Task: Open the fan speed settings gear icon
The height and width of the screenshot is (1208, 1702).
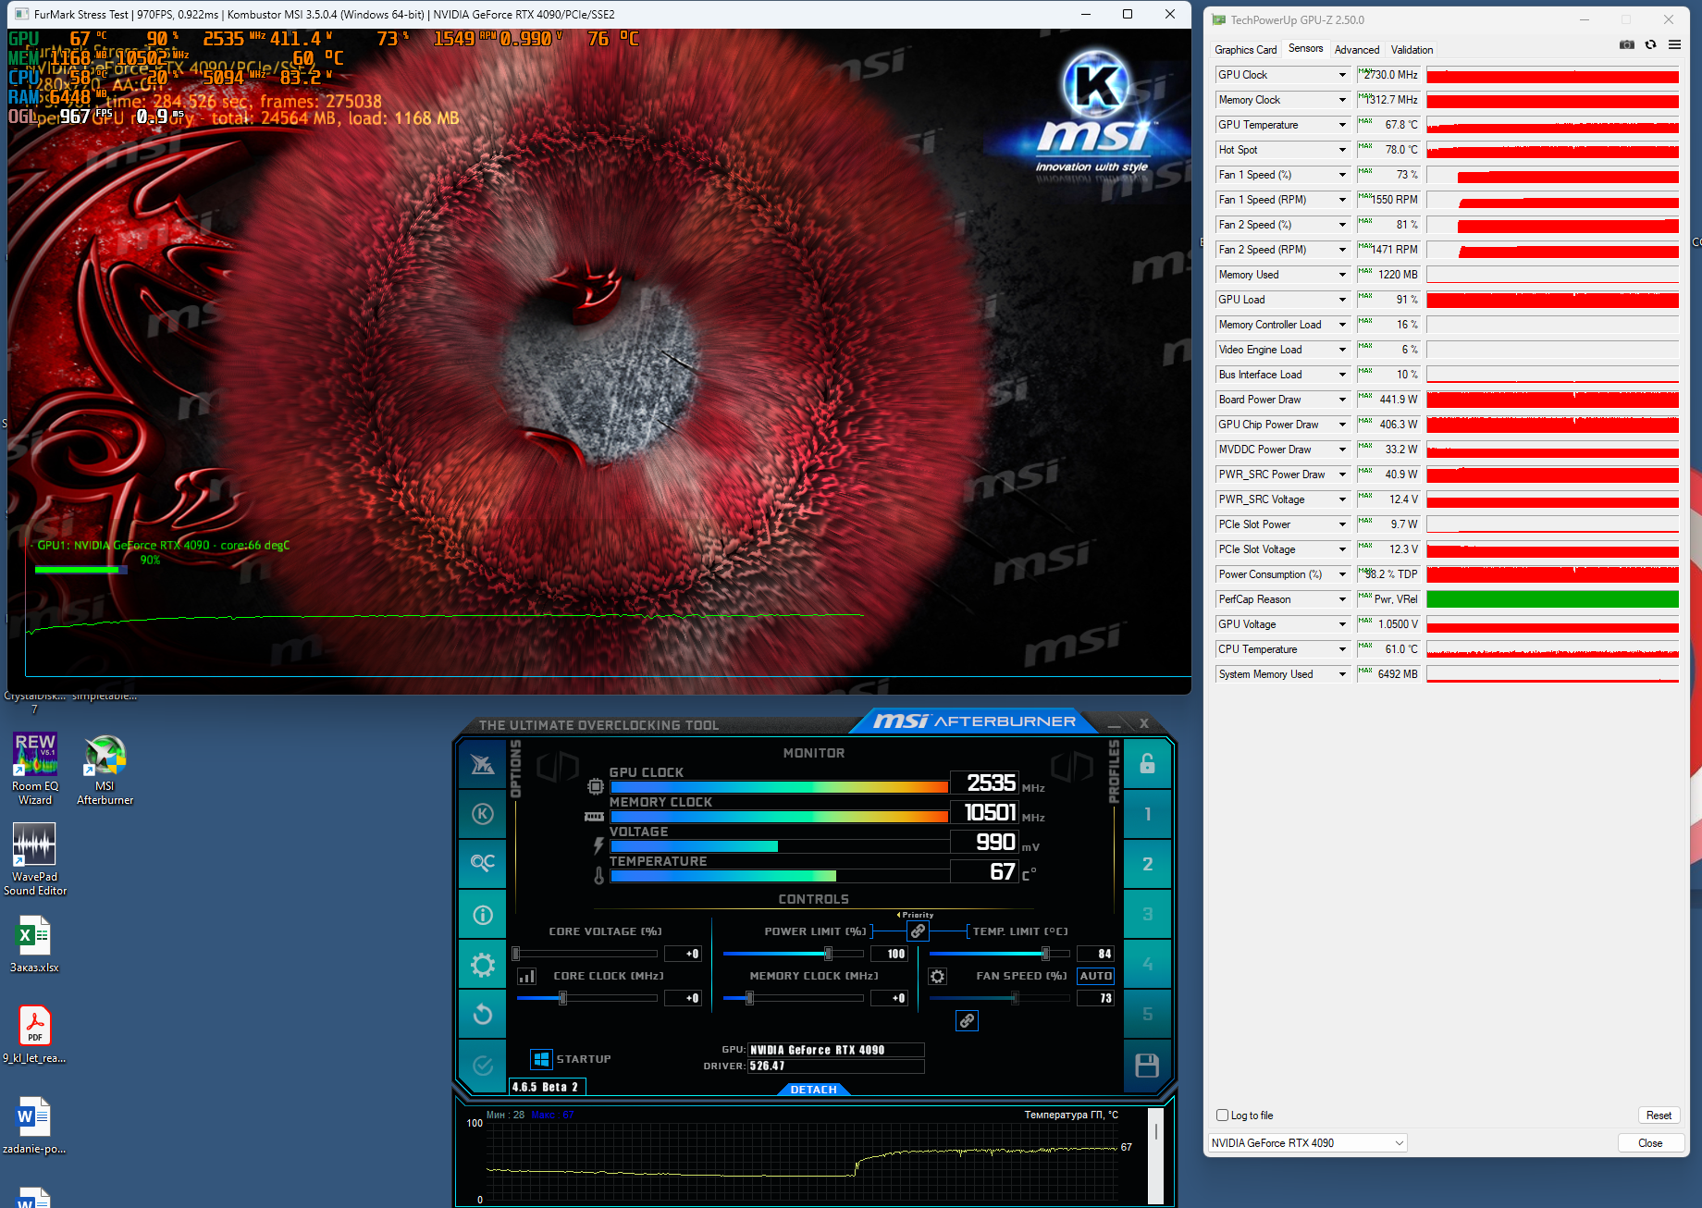Action: pyautogui.click(x=937, y=977)
